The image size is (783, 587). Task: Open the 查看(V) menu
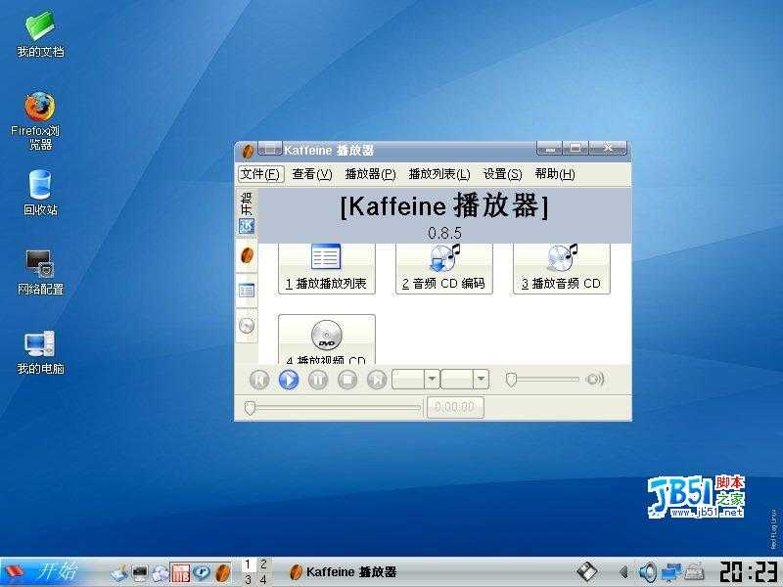[x=312, y=174]
